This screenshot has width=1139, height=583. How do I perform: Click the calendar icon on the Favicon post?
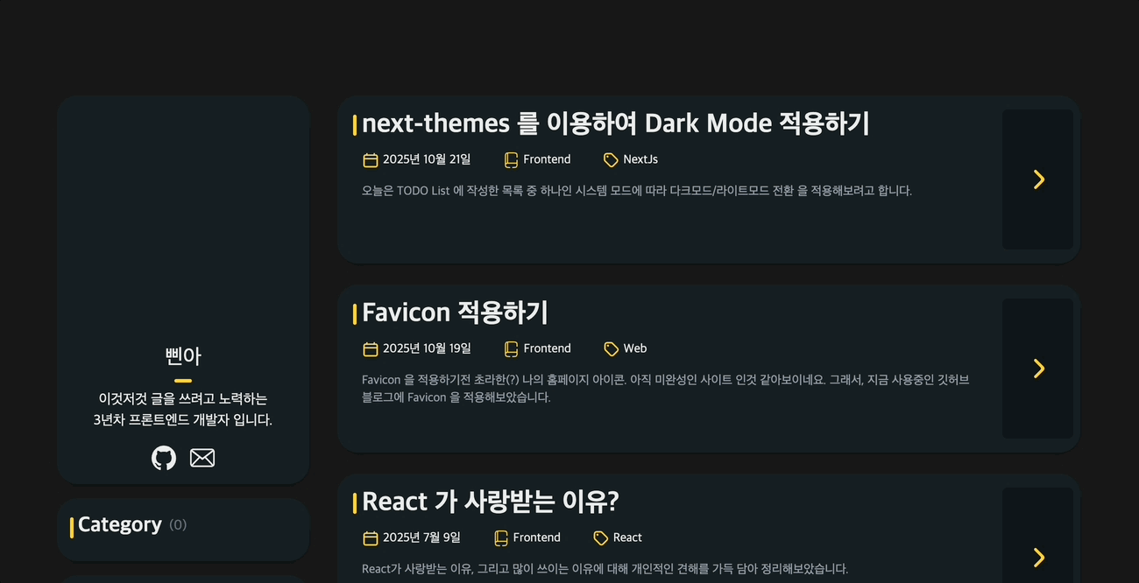click(x=371, y=348)
